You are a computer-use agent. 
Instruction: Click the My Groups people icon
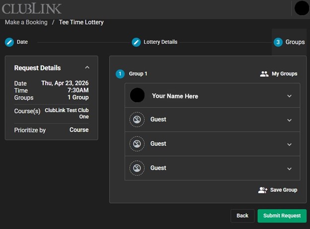point(264,74)
